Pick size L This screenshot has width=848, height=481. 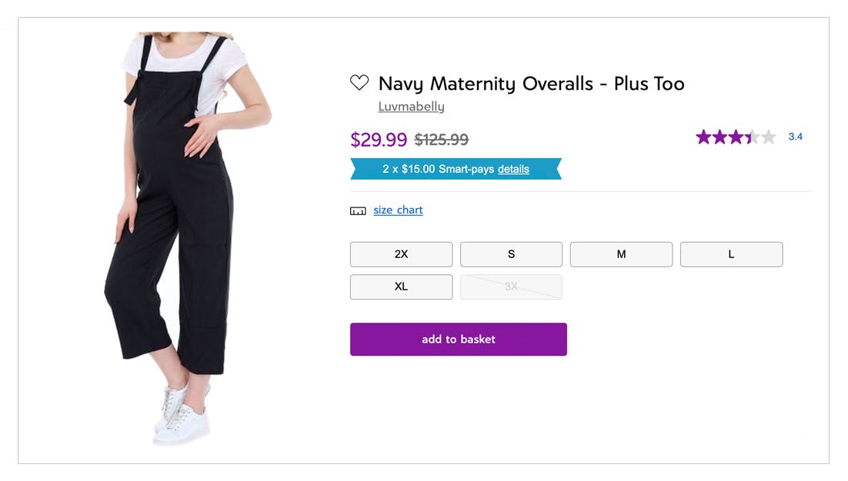click(x=731, y=254)
